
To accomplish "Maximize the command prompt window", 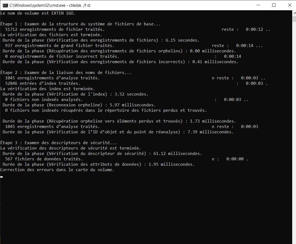I will click(274, 5).
